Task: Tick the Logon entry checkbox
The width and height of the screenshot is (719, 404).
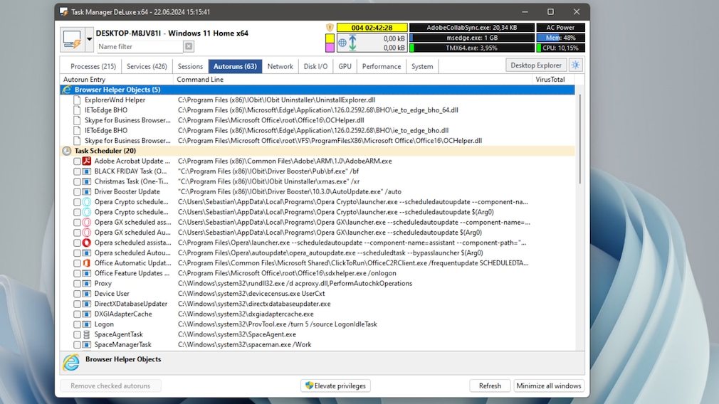Action: tap(77, 324)
